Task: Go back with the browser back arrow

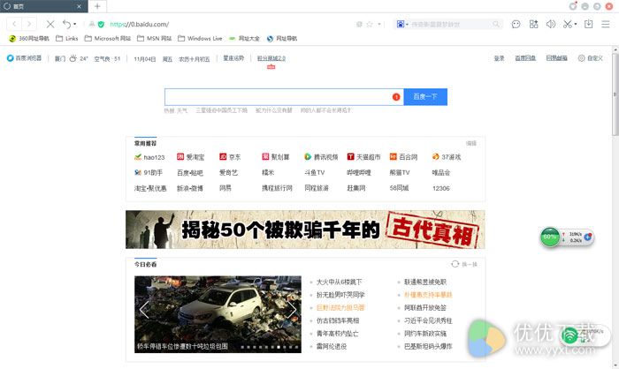Action: [14, 24]
